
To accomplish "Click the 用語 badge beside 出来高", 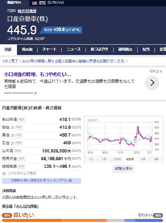I will 18,151.
